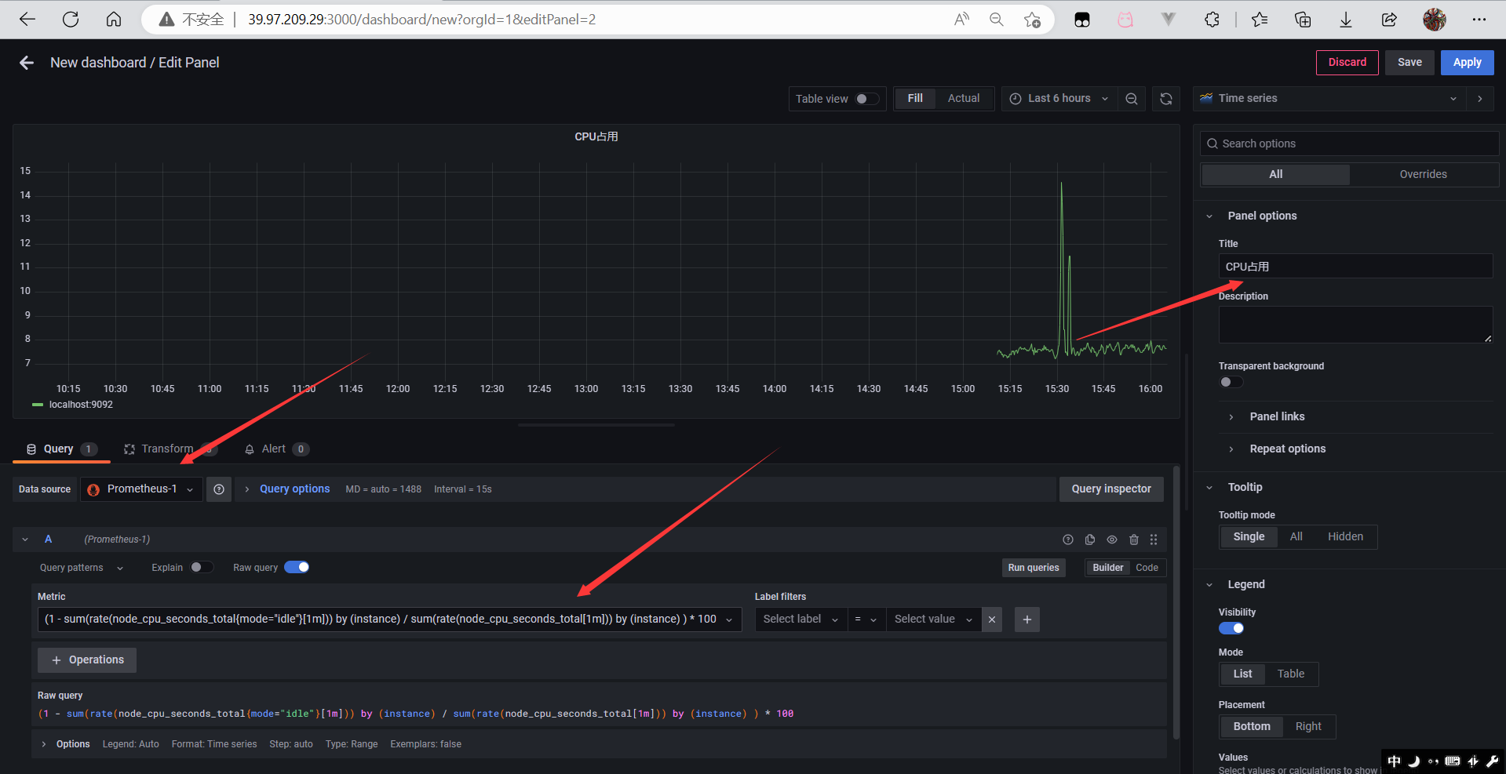Select the All options tab
This screenshot has height=774, width=1506.
pos(1276,175)
